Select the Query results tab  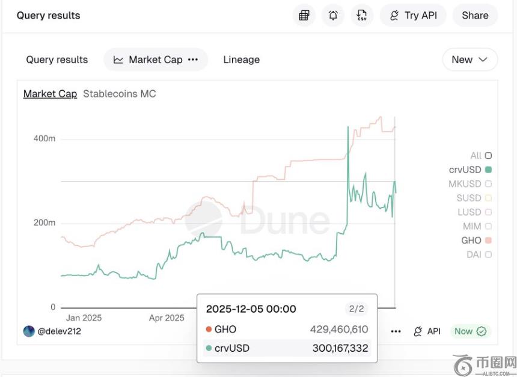57,60
